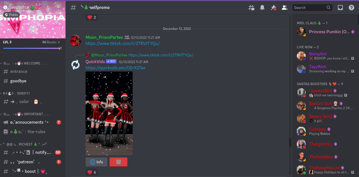Open Bompton's member profile

[325, 56]
